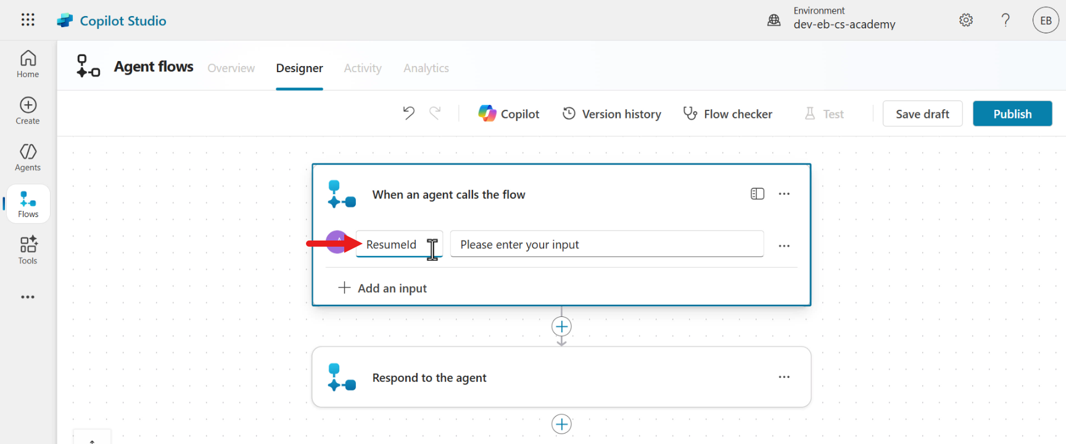1066x444 pixels.
Task: Open the Create page in the sidebar
Action: [28, 111]
